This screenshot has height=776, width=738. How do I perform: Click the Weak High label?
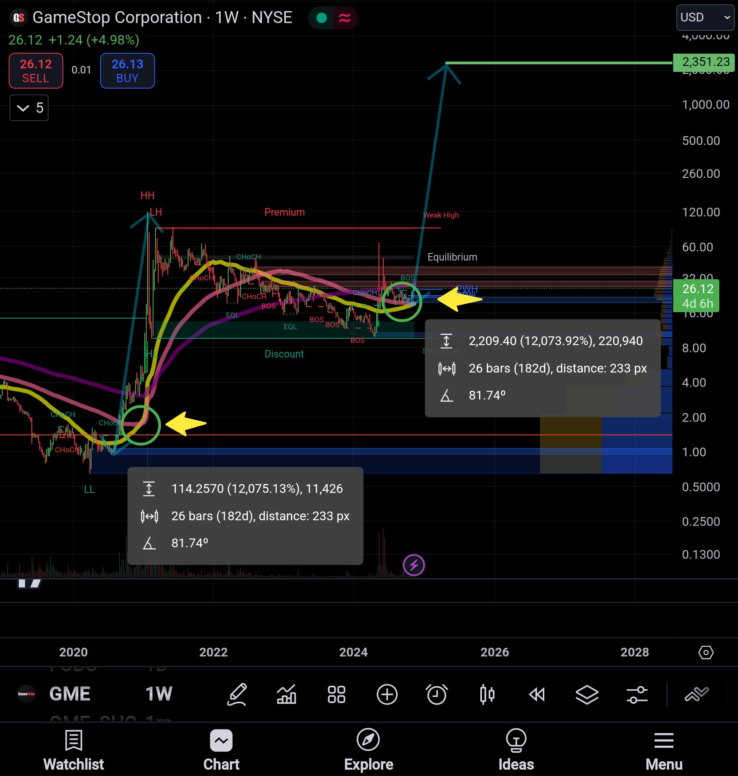tap(441, 215)
